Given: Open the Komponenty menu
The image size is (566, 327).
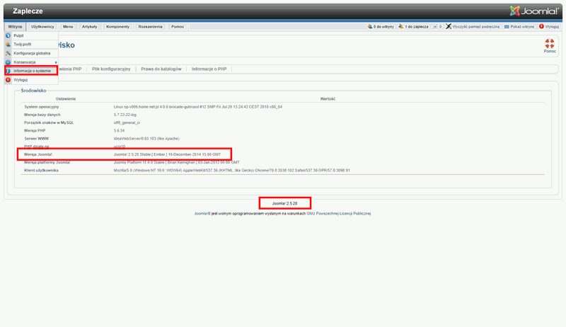Looking at the screenshot, I should [x=117, y=27].
